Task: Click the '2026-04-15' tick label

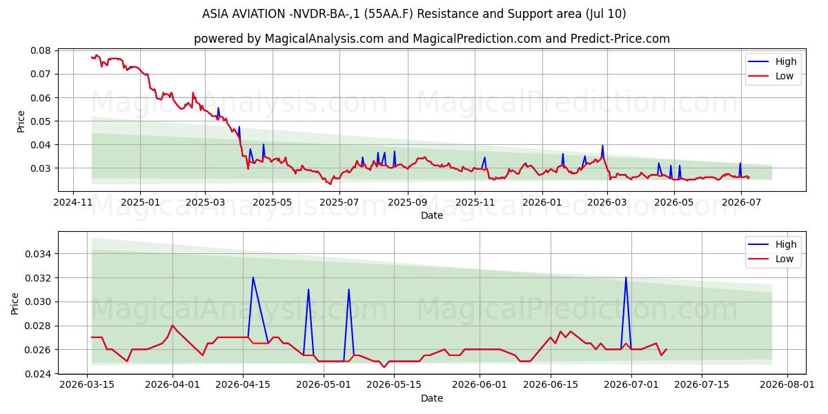Action: pos(243,385)
